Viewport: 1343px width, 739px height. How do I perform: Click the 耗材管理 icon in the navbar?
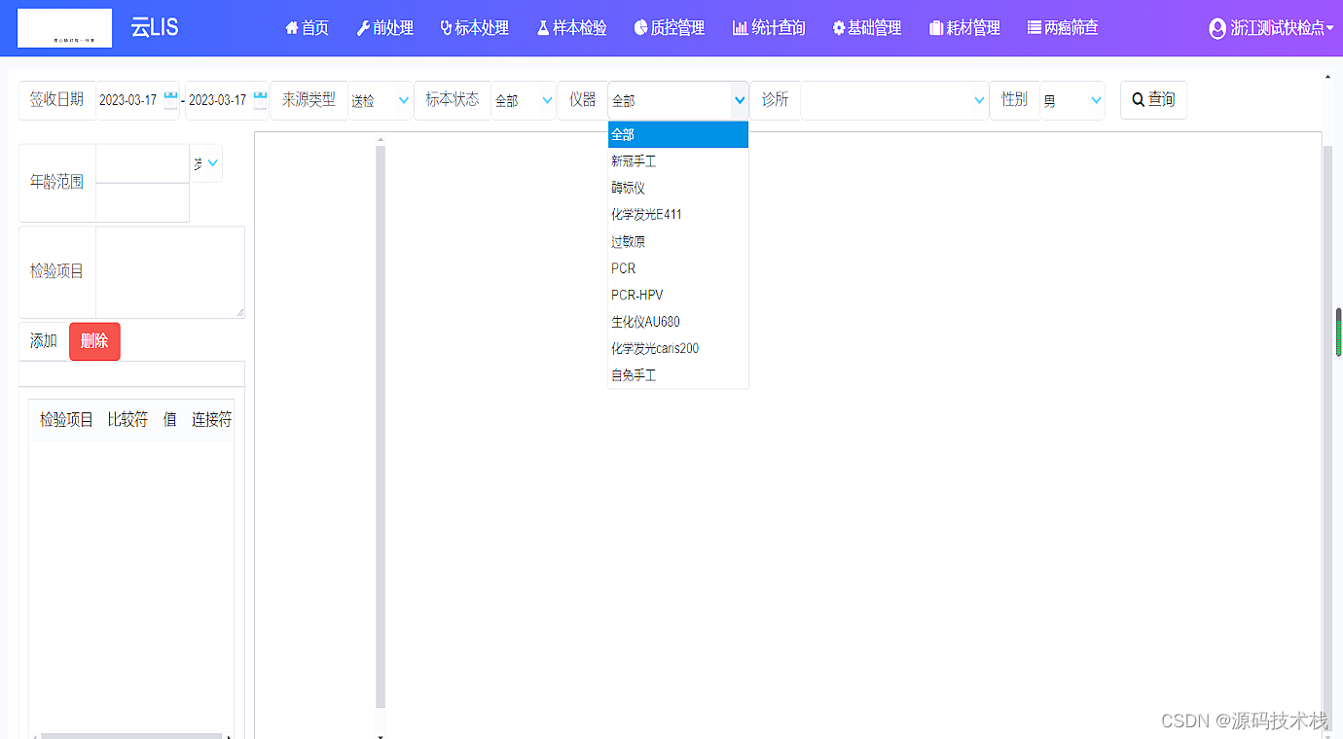click(x=934, y=28)
